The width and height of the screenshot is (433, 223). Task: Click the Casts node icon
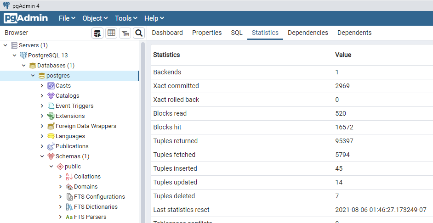click(51, 86)
